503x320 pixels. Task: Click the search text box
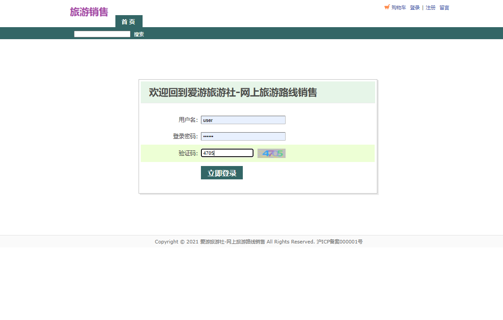(102, 34)
